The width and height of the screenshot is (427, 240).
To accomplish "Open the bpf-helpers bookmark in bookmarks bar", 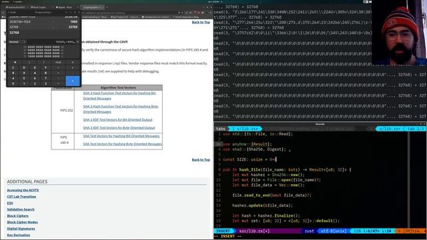I will click(125, 17).
